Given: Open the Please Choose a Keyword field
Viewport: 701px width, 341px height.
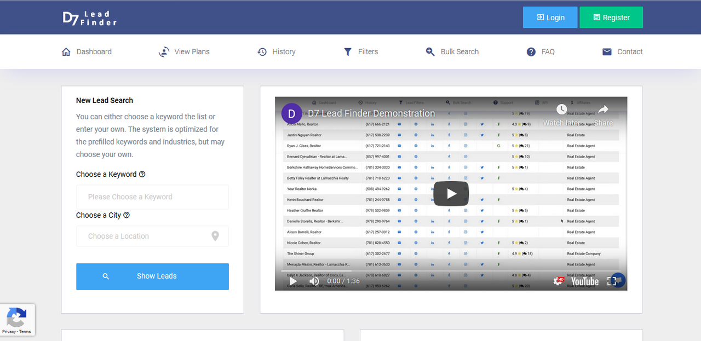Looking at the screenshot, I should pyautogui.click(x=152, y=197).
